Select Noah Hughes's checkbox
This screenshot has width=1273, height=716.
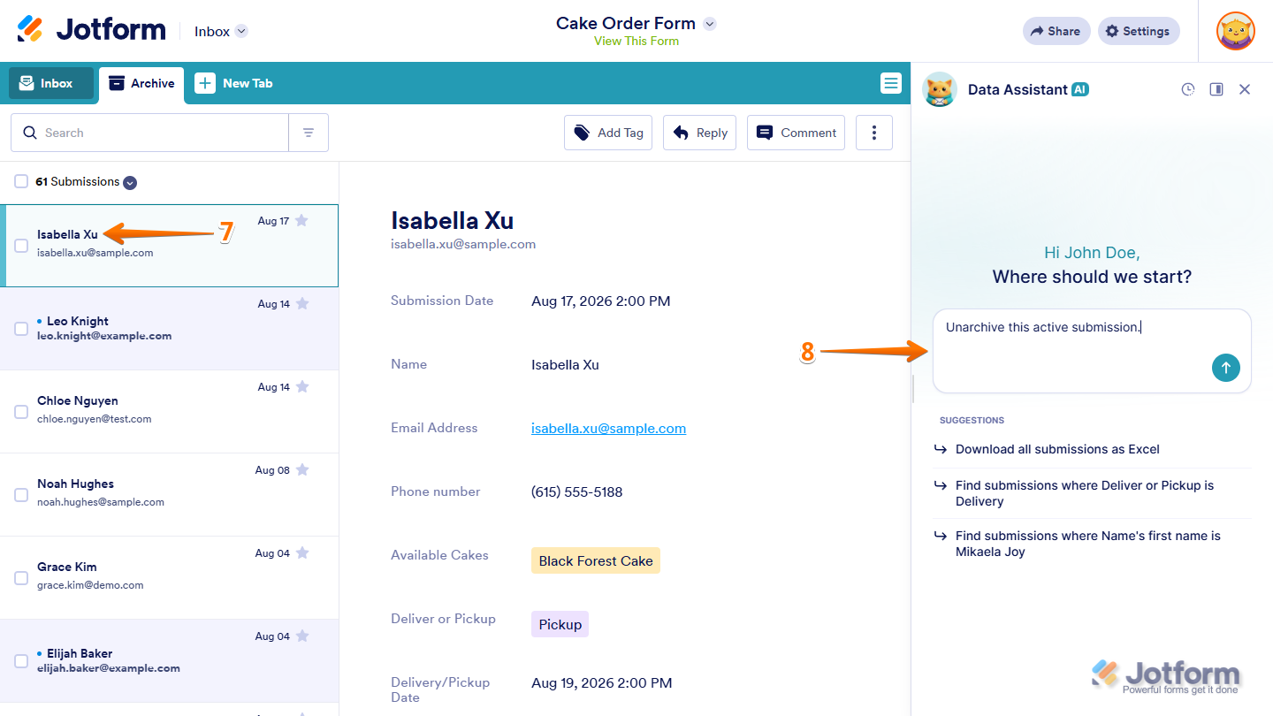(x=21, y=495)
